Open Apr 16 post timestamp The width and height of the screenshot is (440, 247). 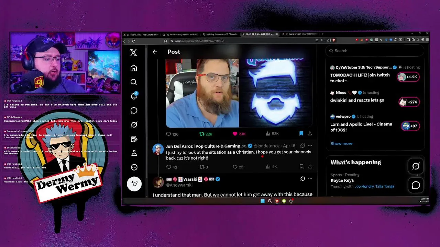click(x=289, y=146)
